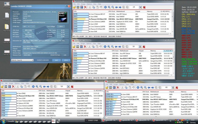Go to next file arrow in Capture.JPG window

pyautogui.click(x=120, y=7)
